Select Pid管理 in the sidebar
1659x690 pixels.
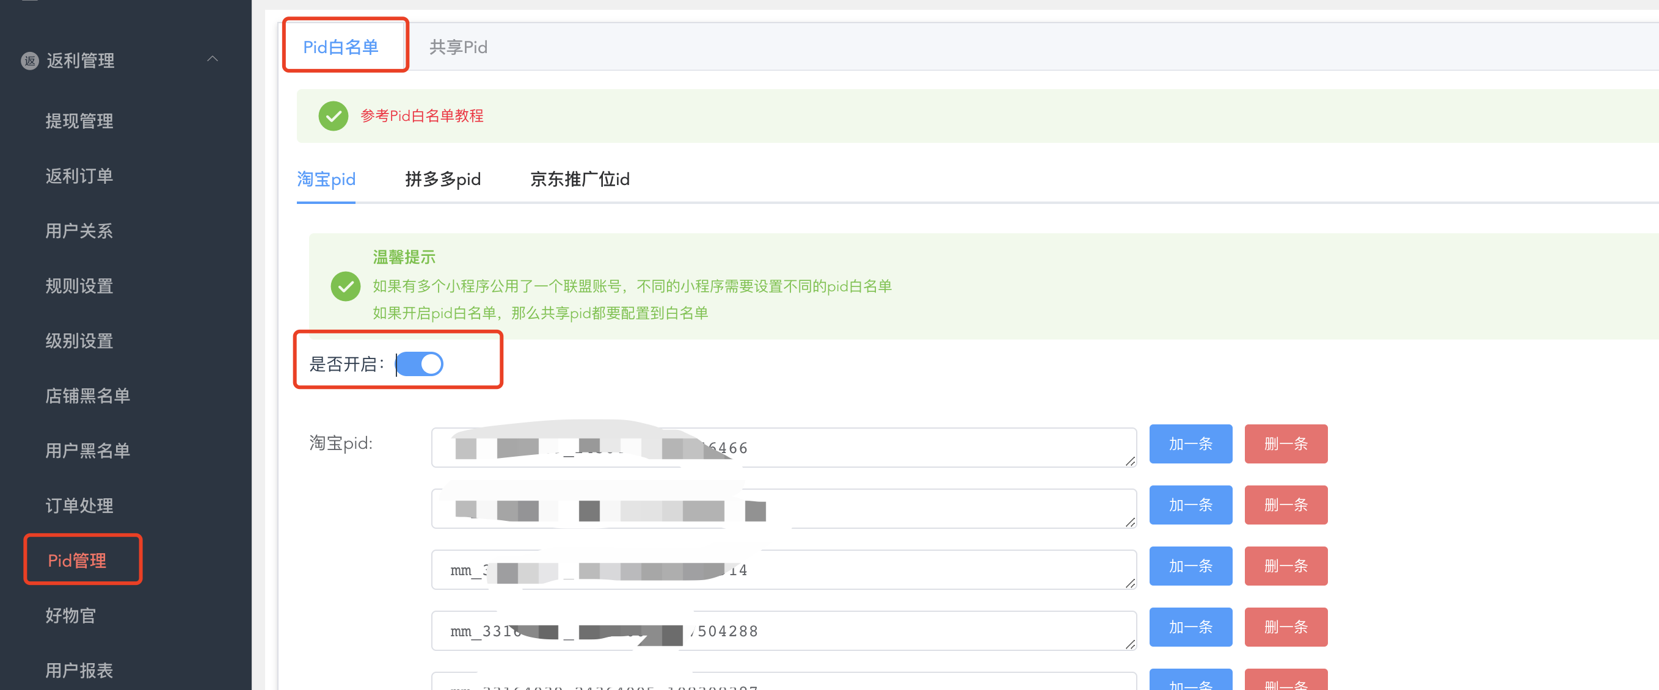click(x=78, y=560)
